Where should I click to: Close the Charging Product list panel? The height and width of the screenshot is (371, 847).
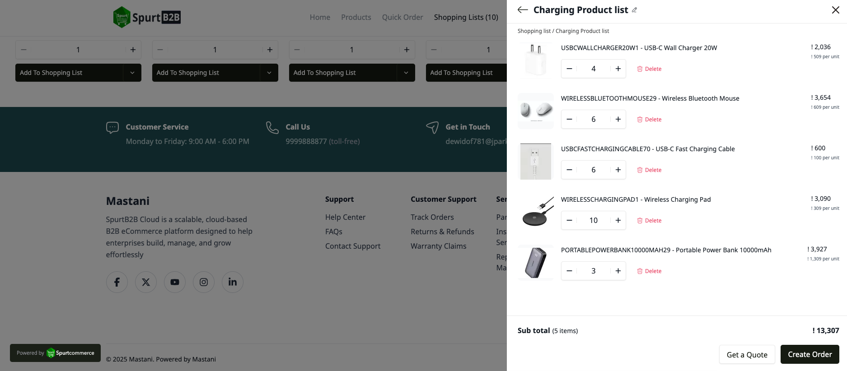835,10
